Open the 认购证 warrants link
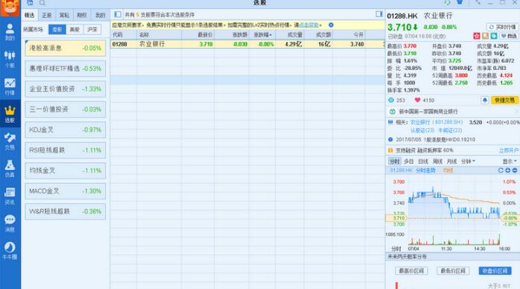 point(422,130)
